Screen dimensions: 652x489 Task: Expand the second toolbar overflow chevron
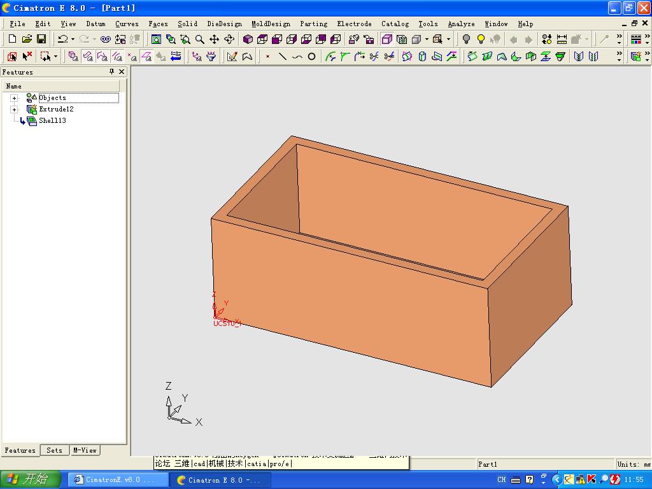[619, 56]
